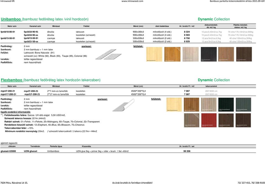This screenshot has width=265, height=184.
Task: Click the 'Tekercsbontási felár: +15%' line
Action: 19,128
